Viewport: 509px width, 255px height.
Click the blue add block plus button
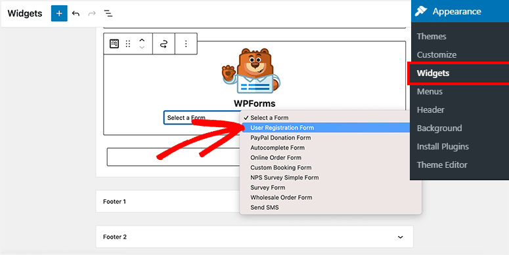(59, 14)
